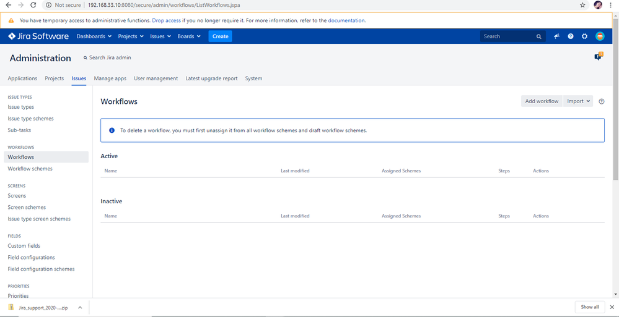This screenshot has height=317, width=619.
Task: Open Chrome three-dot menu
Action: point(611,5)
